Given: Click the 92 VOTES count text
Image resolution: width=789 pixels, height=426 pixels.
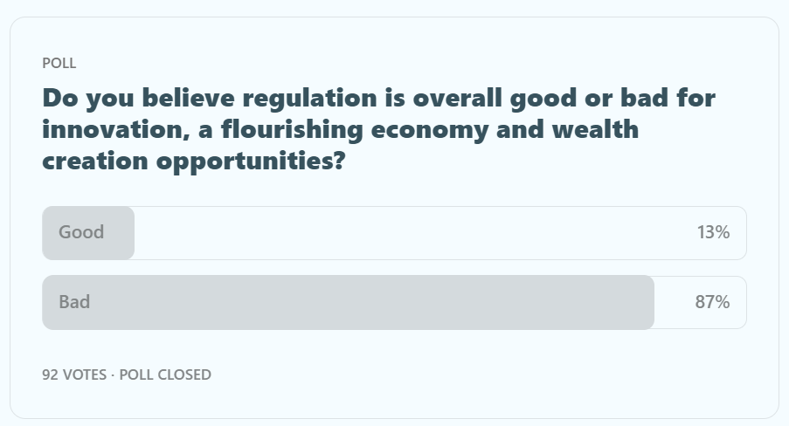Looking at the screenshot, I should tap(77, 374).
